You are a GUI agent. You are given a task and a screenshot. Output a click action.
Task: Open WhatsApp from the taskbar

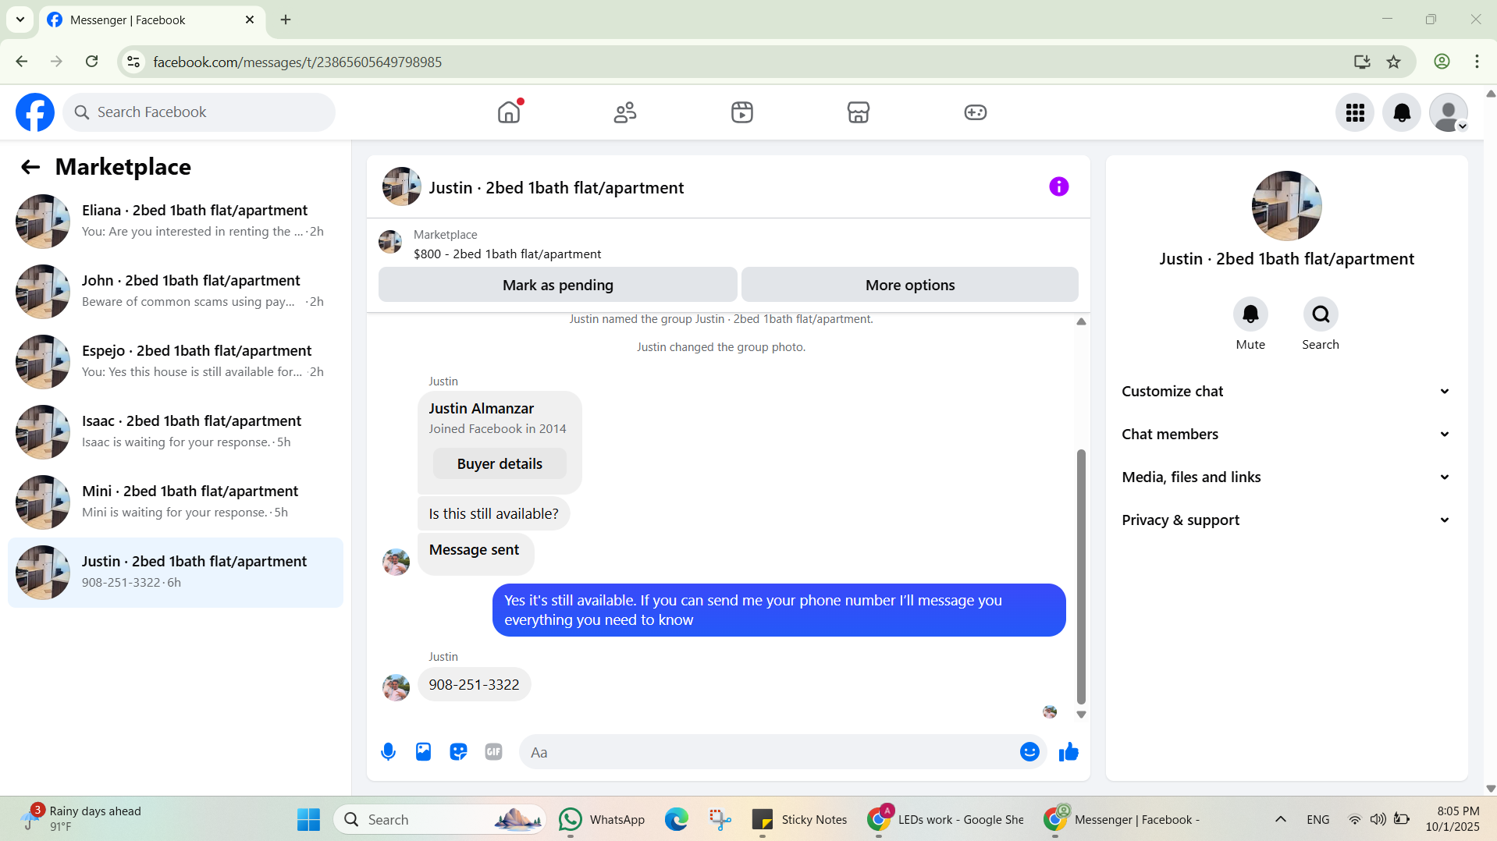[603, 819]
